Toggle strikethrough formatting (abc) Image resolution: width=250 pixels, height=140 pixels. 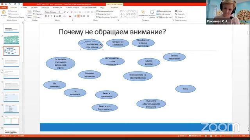click(57, 16)
